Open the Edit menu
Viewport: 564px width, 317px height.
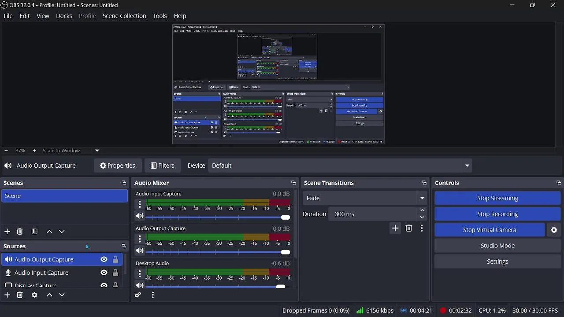tap(25, 16)
